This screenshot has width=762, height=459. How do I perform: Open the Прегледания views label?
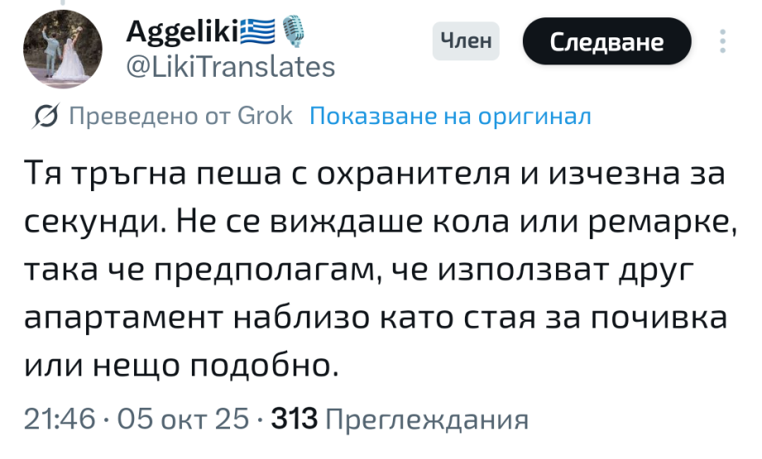[427, 420]
